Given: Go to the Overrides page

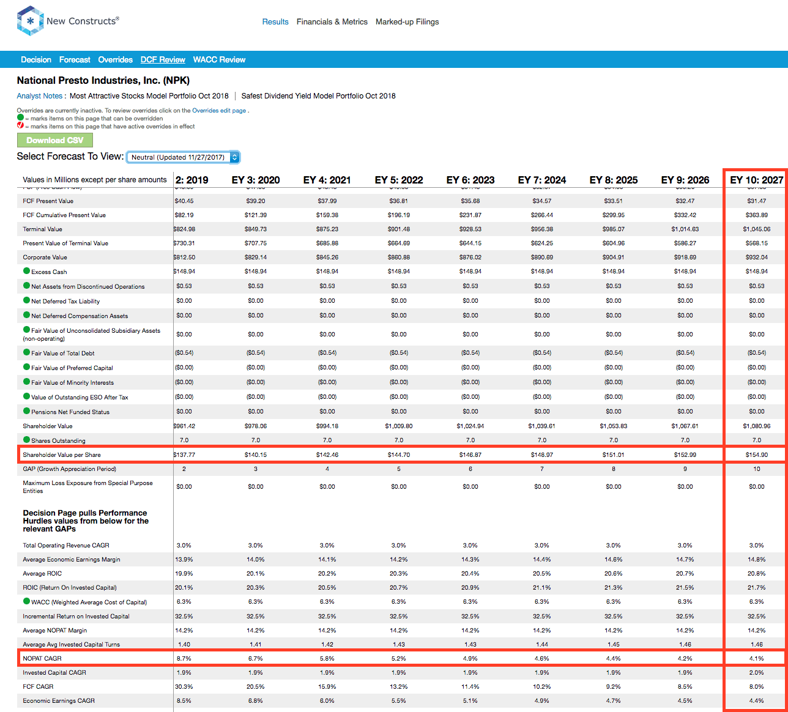Looking at the screenshot, I should tap(116, 59).
